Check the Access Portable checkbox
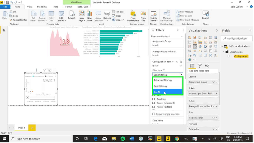Viewport: 254px width, 143px height. [x=154, y=107]
